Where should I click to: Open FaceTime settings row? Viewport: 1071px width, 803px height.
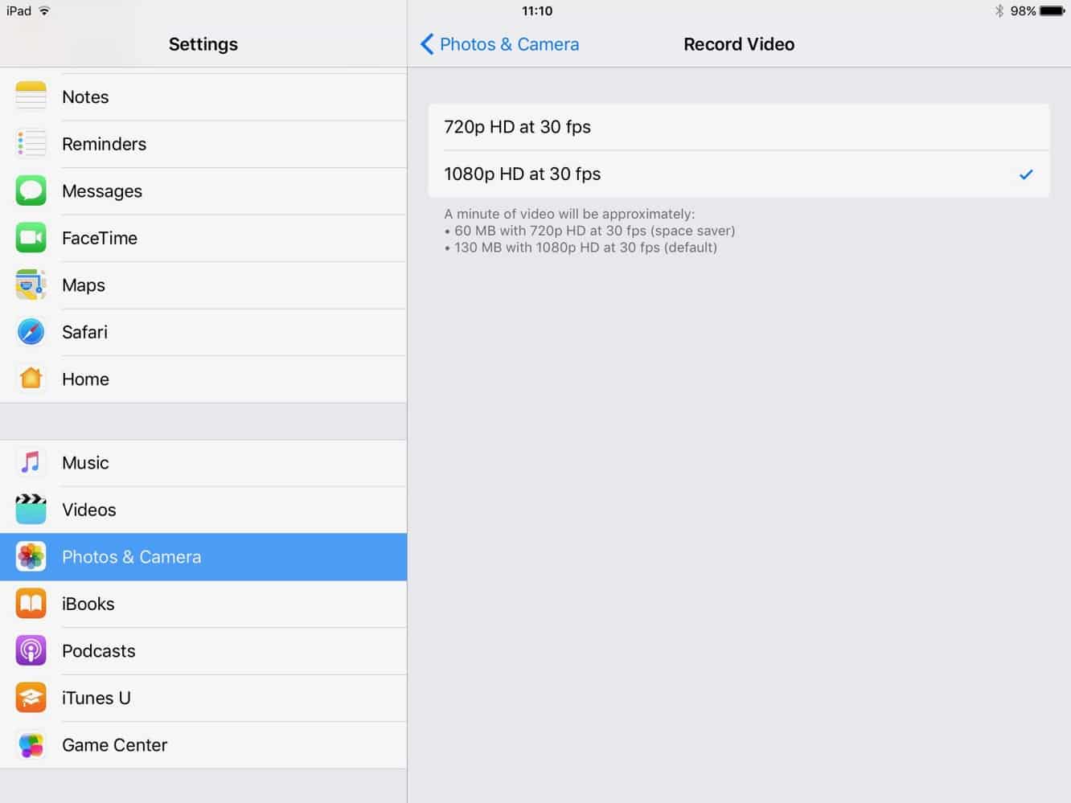pos(203,238)
